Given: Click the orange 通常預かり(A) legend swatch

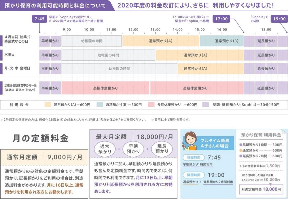Looking at the screenshot, I should point(48,105).
